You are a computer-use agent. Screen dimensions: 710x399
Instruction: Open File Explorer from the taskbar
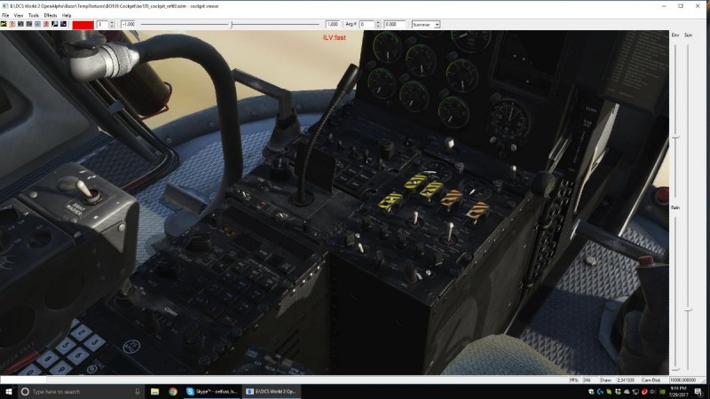click(x=154, y=392)
